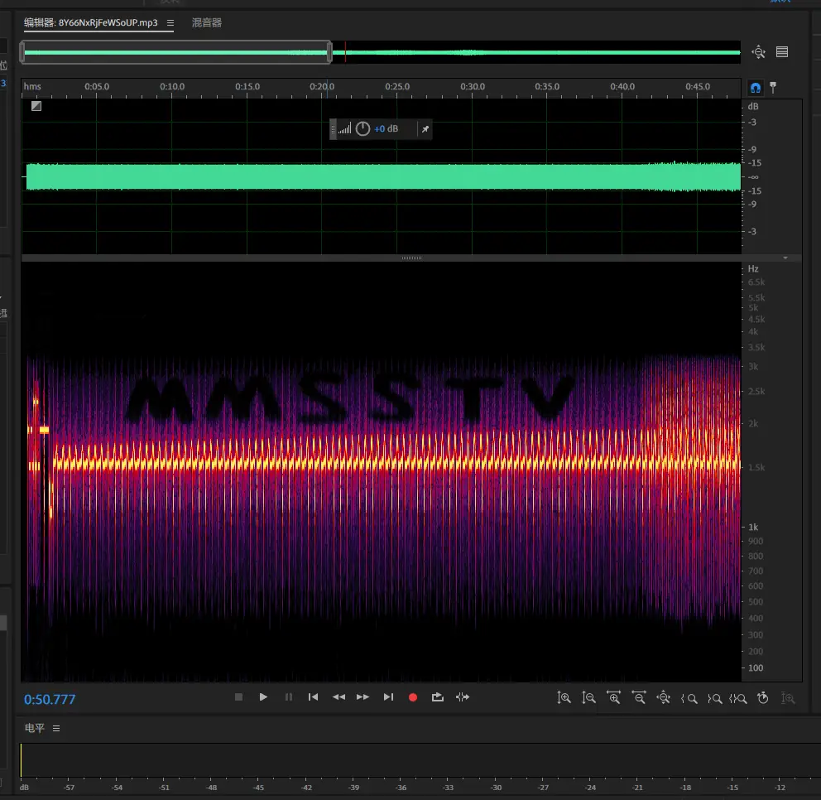Grab the HUD drag handle at its left edge
This screenshot has width=821, height=800.
(333, 129)
